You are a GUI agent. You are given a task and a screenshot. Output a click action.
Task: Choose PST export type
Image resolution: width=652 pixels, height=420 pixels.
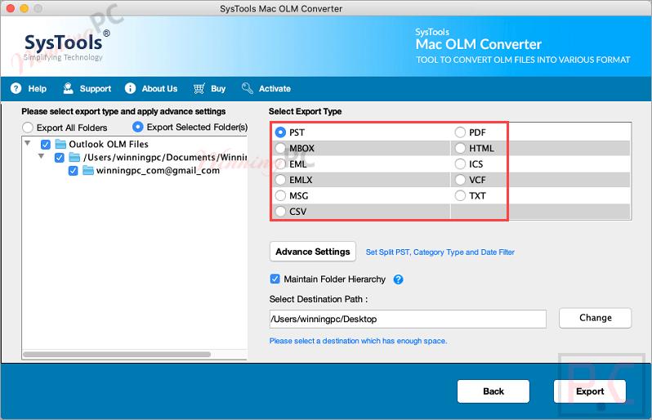pyautogui.click(x=281, y=132)
